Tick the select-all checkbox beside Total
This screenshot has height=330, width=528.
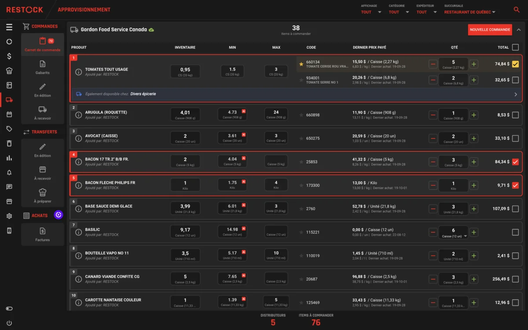pyautogui.click(x=515, y=47)
